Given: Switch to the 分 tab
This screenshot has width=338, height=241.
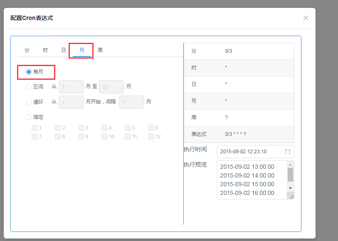Looking at the screenshot, I should (27, 50).
